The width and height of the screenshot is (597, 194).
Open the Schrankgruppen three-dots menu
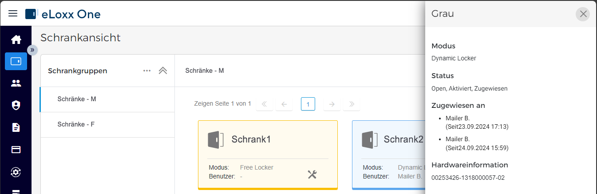pos(147,71)
